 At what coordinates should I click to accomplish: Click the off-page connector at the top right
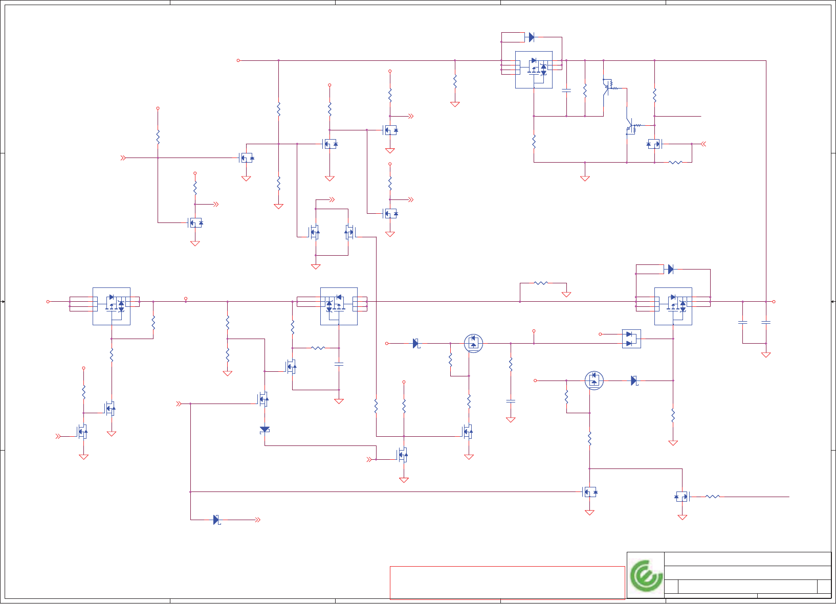click(x=703, y=144)
